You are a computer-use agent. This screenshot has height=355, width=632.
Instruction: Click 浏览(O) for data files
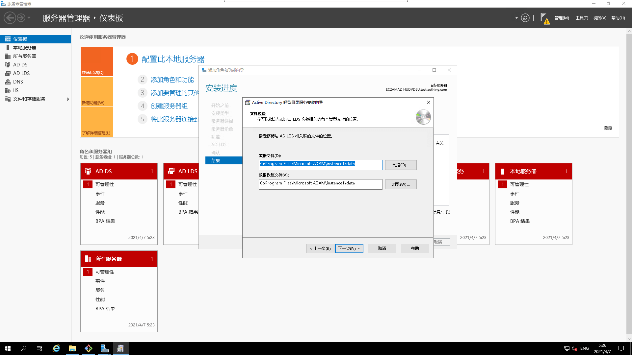coord(401,165)
